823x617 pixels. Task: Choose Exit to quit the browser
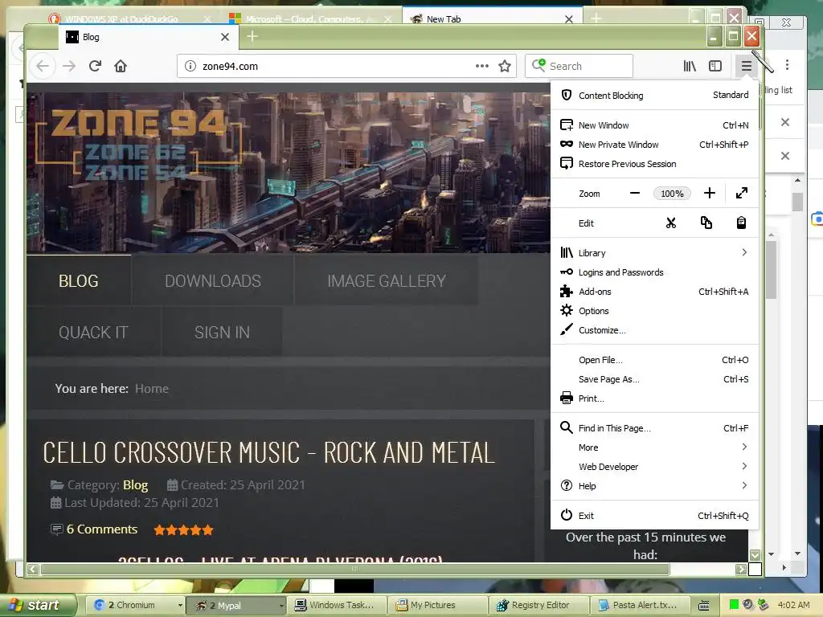coord(654,516)
